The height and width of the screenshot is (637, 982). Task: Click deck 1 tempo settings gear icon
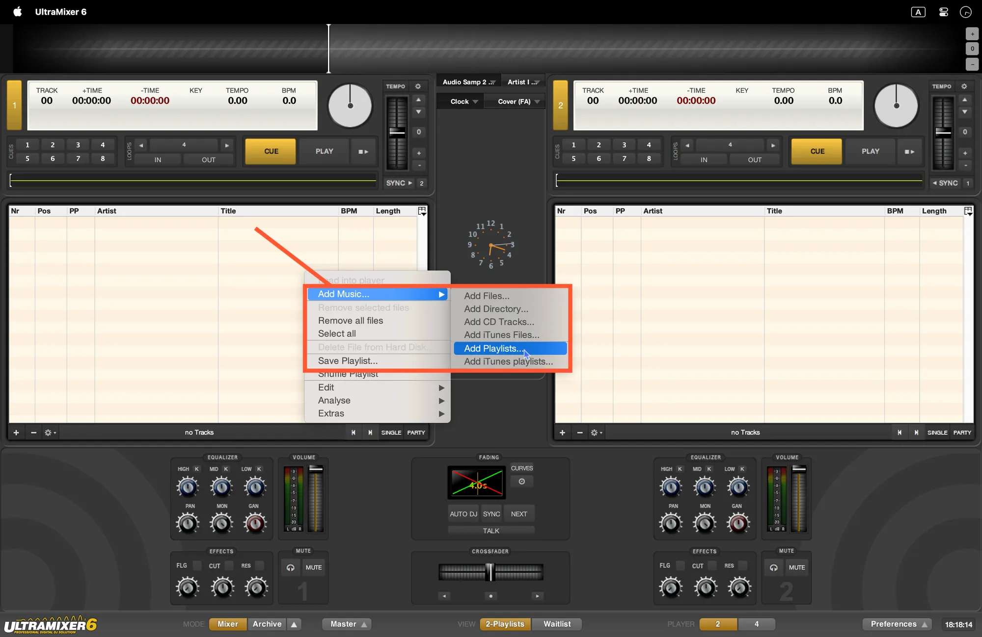coord(418,86)
